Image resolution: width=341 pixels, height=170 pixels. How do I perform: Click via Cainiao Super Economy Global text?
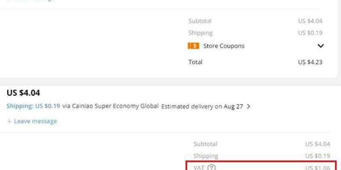pos(110,106)
